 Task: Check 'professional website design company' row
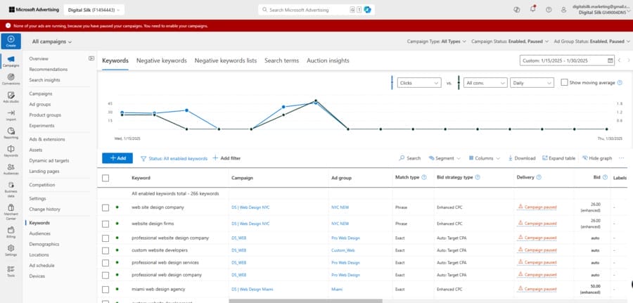coord(105,238)
